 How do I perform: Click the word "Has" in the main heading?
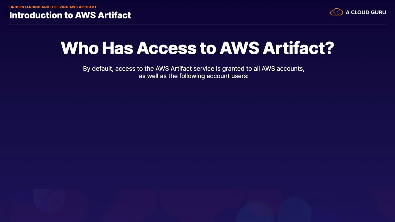coord(117,48)
